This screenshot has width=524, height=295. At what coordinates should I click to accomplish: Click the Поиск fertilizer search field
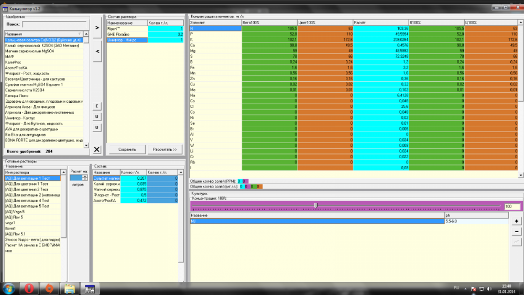(54, 25)
